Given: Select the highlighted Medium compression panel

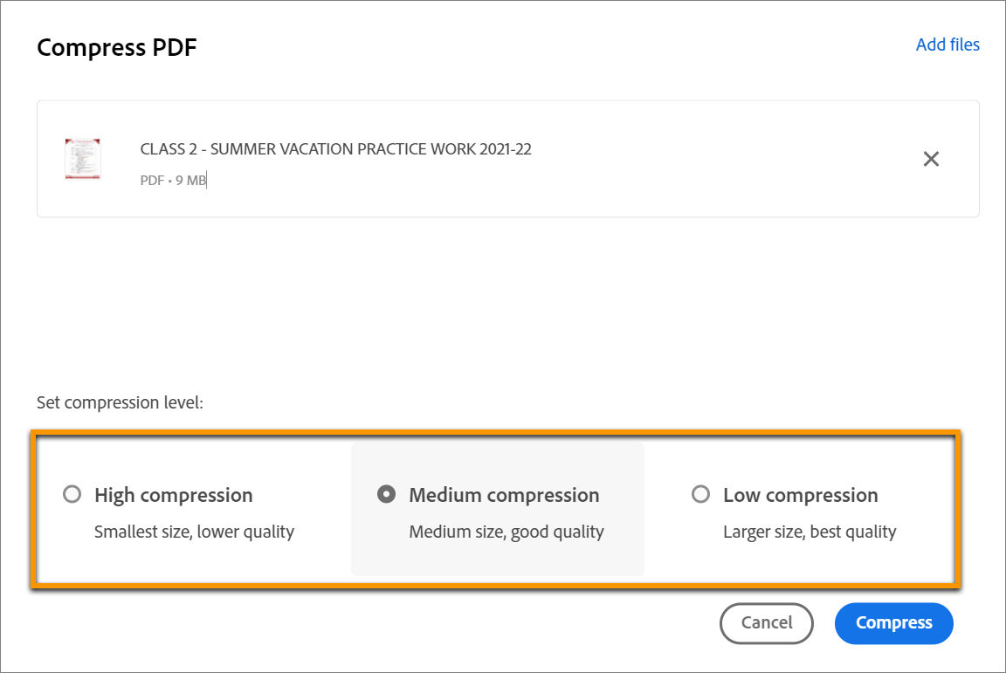Looking at the screenshot, I should pyautogui.click(x=497, y=508).
